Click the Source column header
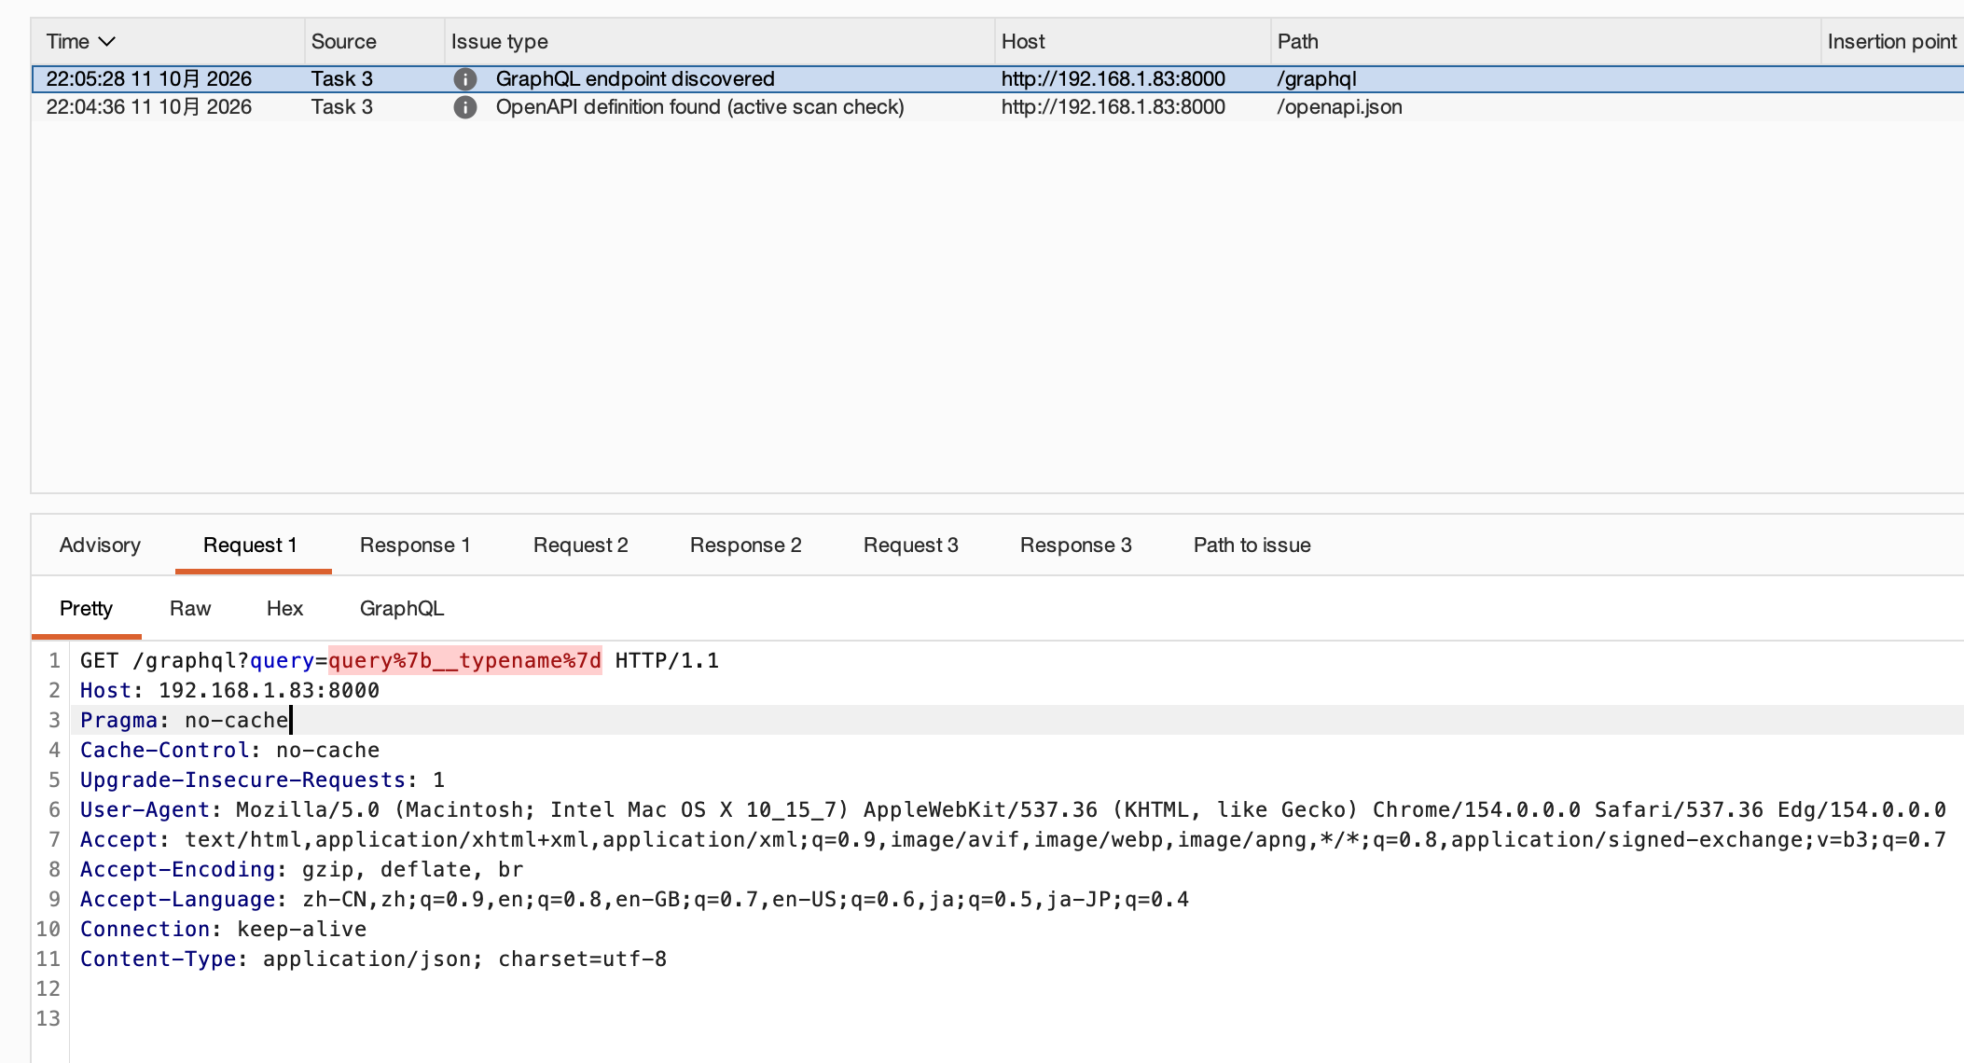 (374, 42)
